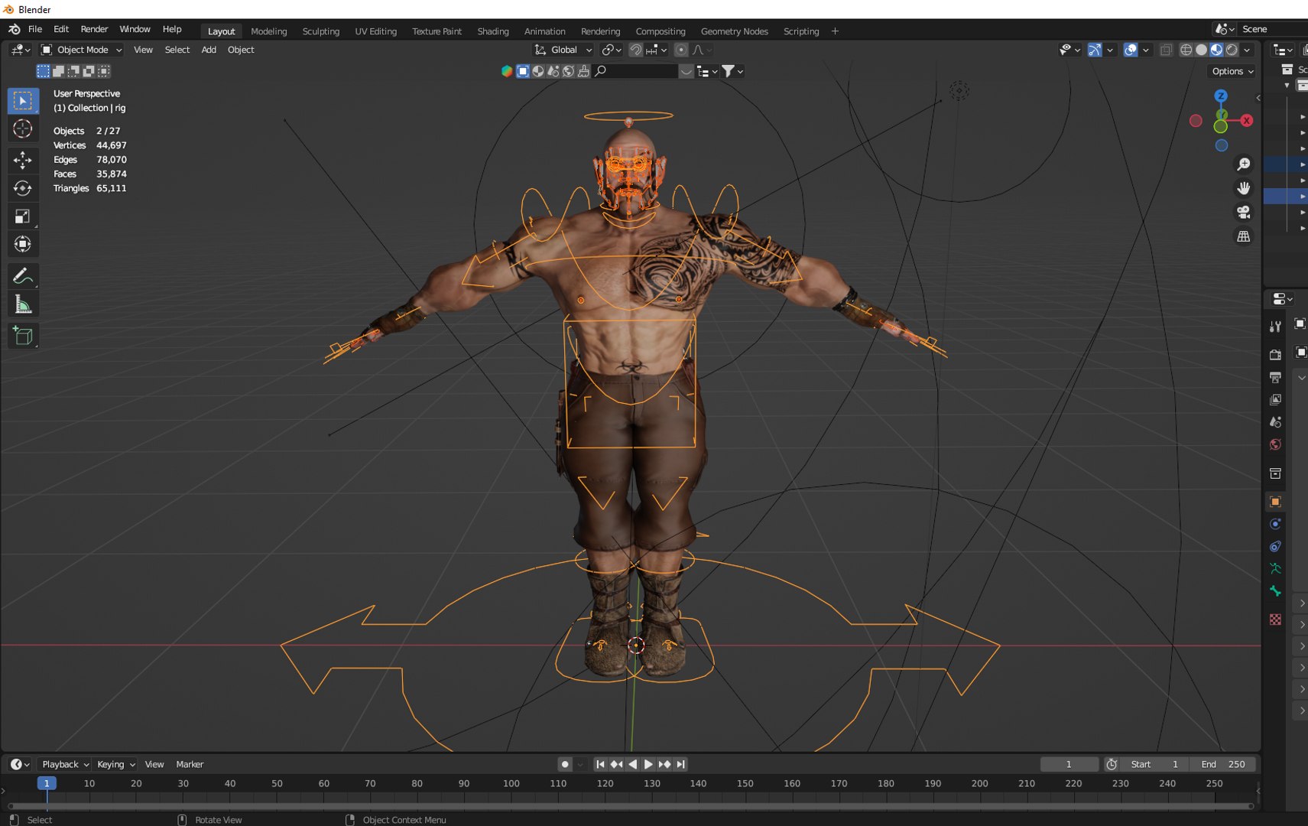Open the Render properties tab
Viewport: 1308px width, 826px height.
(x=1275, y=355)
